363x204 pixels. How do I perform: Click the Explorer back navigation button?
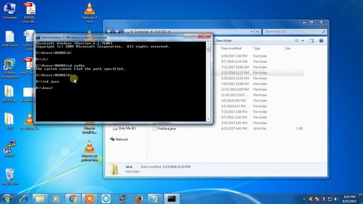click(109, 31)
